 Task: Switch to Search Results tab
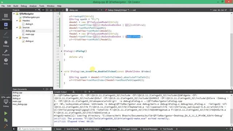[x=71, y=129]
